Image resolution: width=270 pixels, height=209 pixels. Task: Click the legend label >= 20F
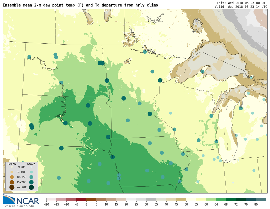click(x=21, y=187)
